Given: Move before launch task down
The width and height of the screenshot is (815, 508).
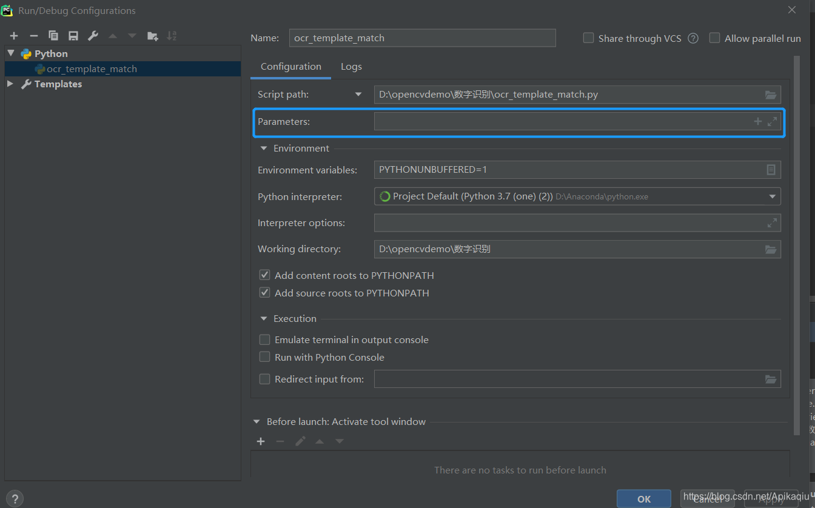Looking at the screenshot, I should [340, 441].
